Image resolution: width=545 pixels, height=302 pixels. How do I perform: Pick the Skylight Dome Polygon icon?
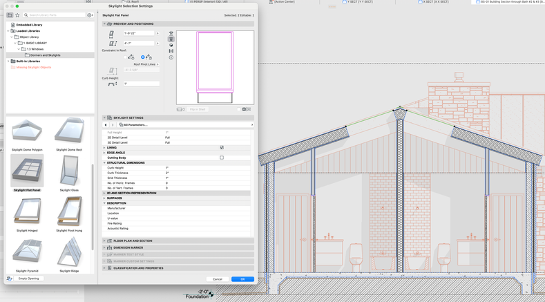tap(27, 131)
